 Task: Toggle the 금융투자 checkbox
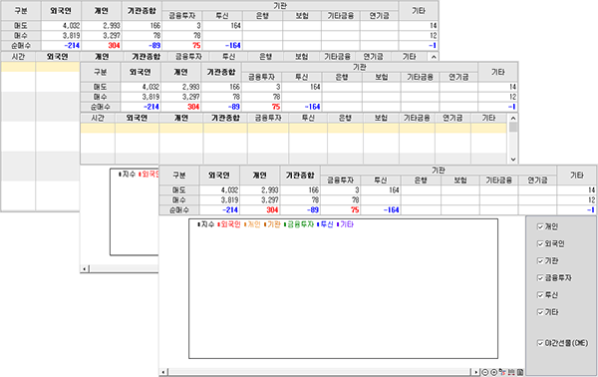tap(540, 278)
